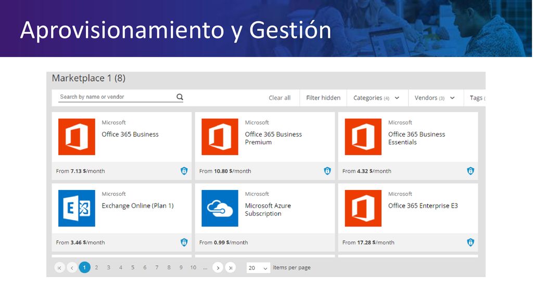Click the pagination ellipsis for more pages
The width and height of the screenshot is (533, 299).
coord(205,268)
